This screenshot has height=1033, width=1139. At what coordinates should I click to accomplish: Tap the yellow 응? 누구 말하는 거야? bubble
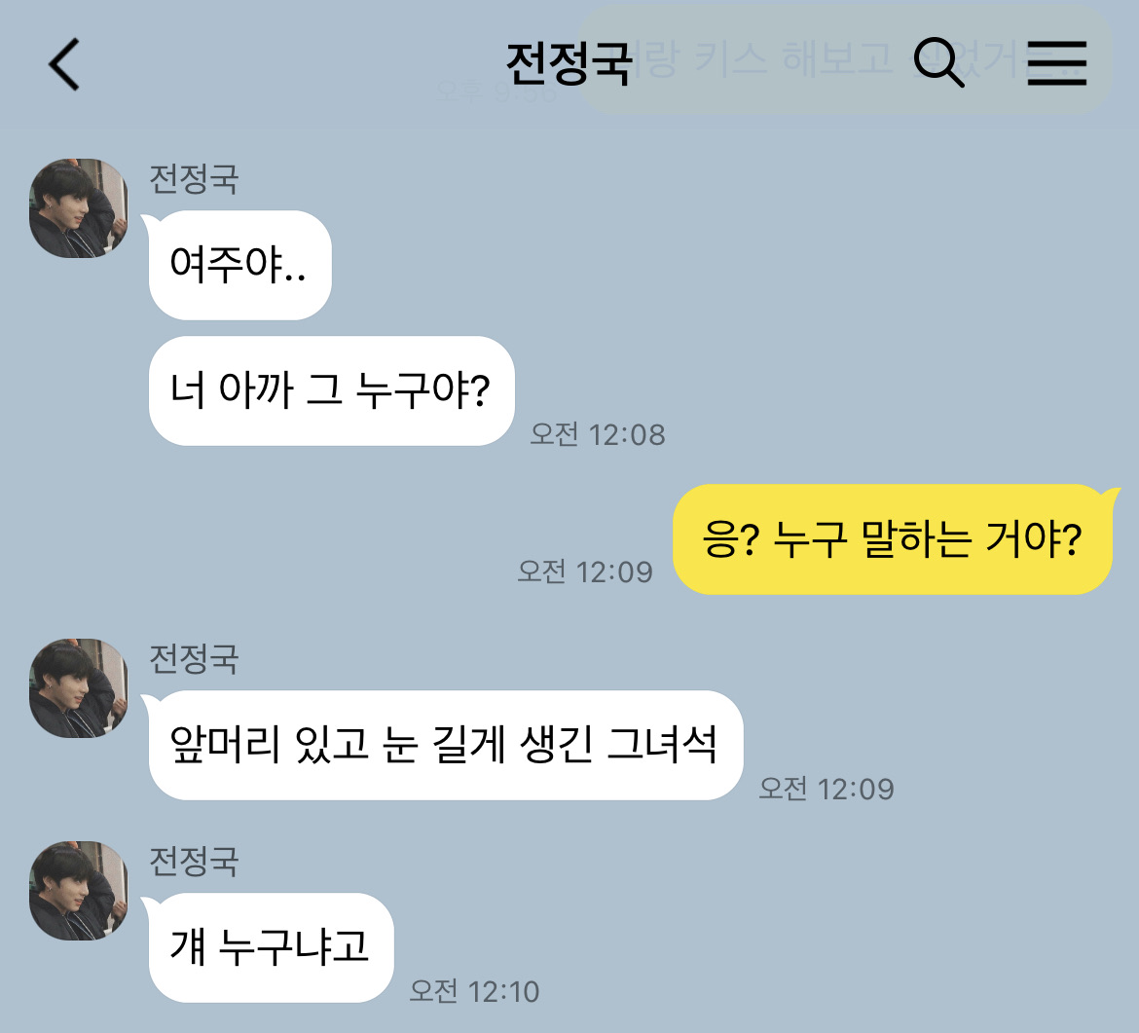(895, 539)
